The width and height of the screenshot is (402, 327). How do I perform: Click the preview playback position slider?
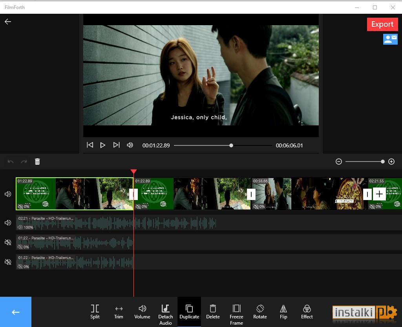223,145
